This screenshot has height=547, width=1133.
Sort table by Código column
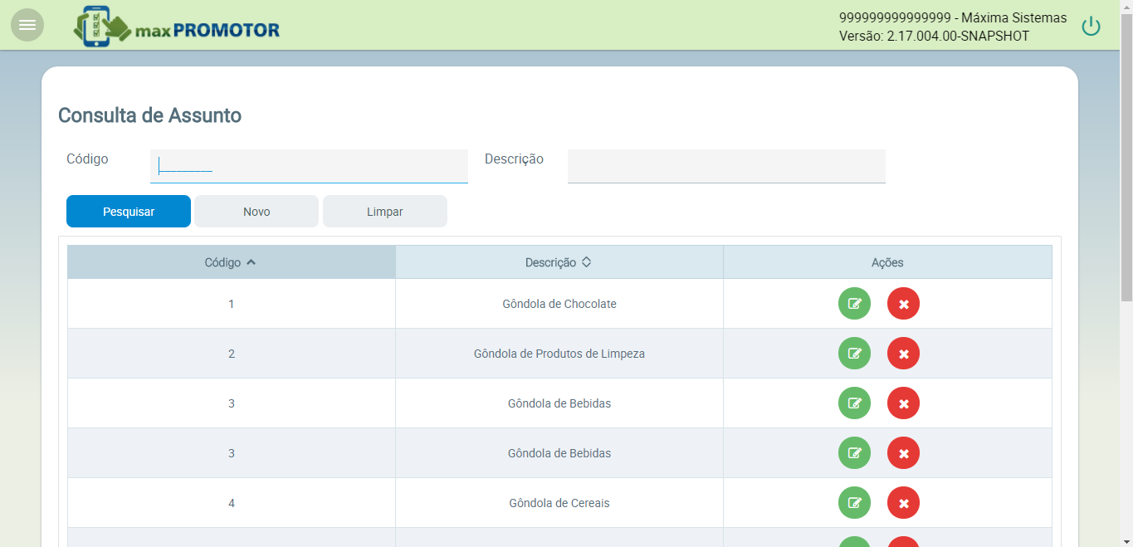pyautogui.click(x=231, y=262)
